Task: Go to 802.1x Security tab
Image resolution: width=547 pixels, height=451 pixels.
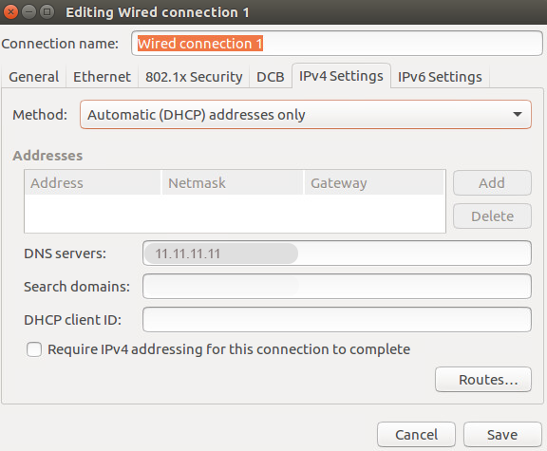Action: pos(194,77)
